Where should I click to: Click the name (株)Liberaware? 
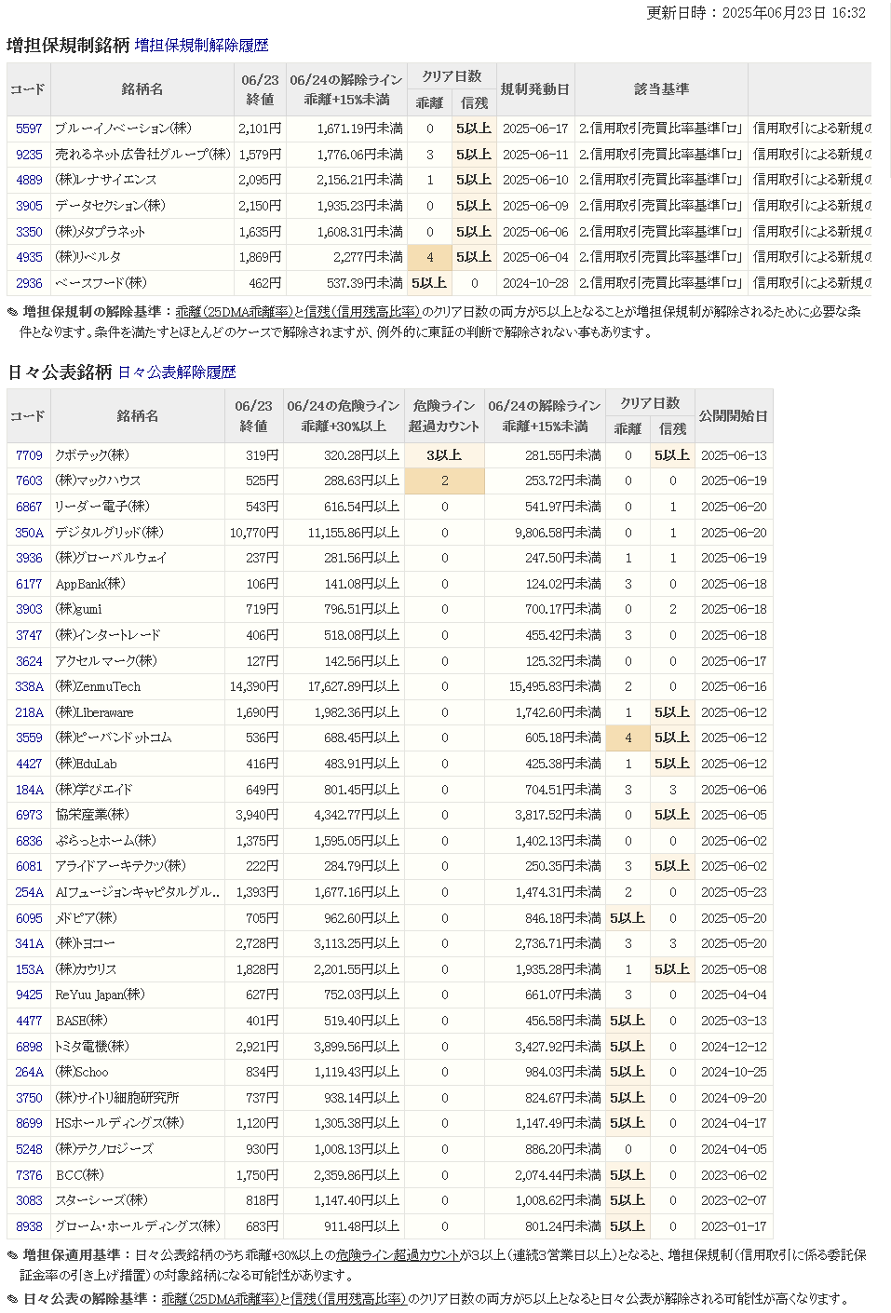[x=94, y=712]
